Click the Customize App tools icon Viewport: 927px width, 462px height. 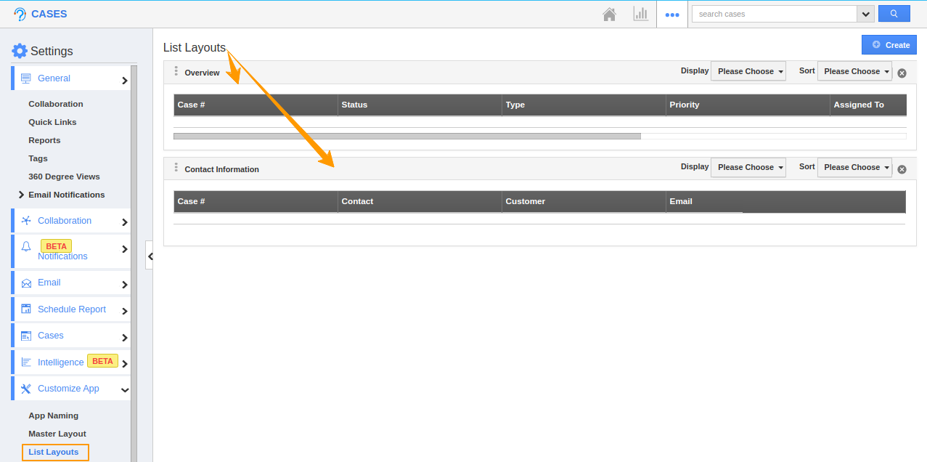[x=26, y=389]
